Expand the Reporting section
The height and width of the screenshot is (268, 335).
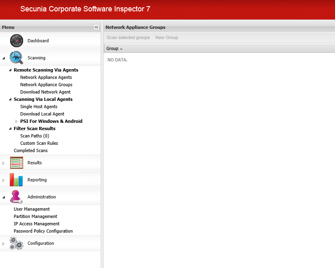coord(4,179)
